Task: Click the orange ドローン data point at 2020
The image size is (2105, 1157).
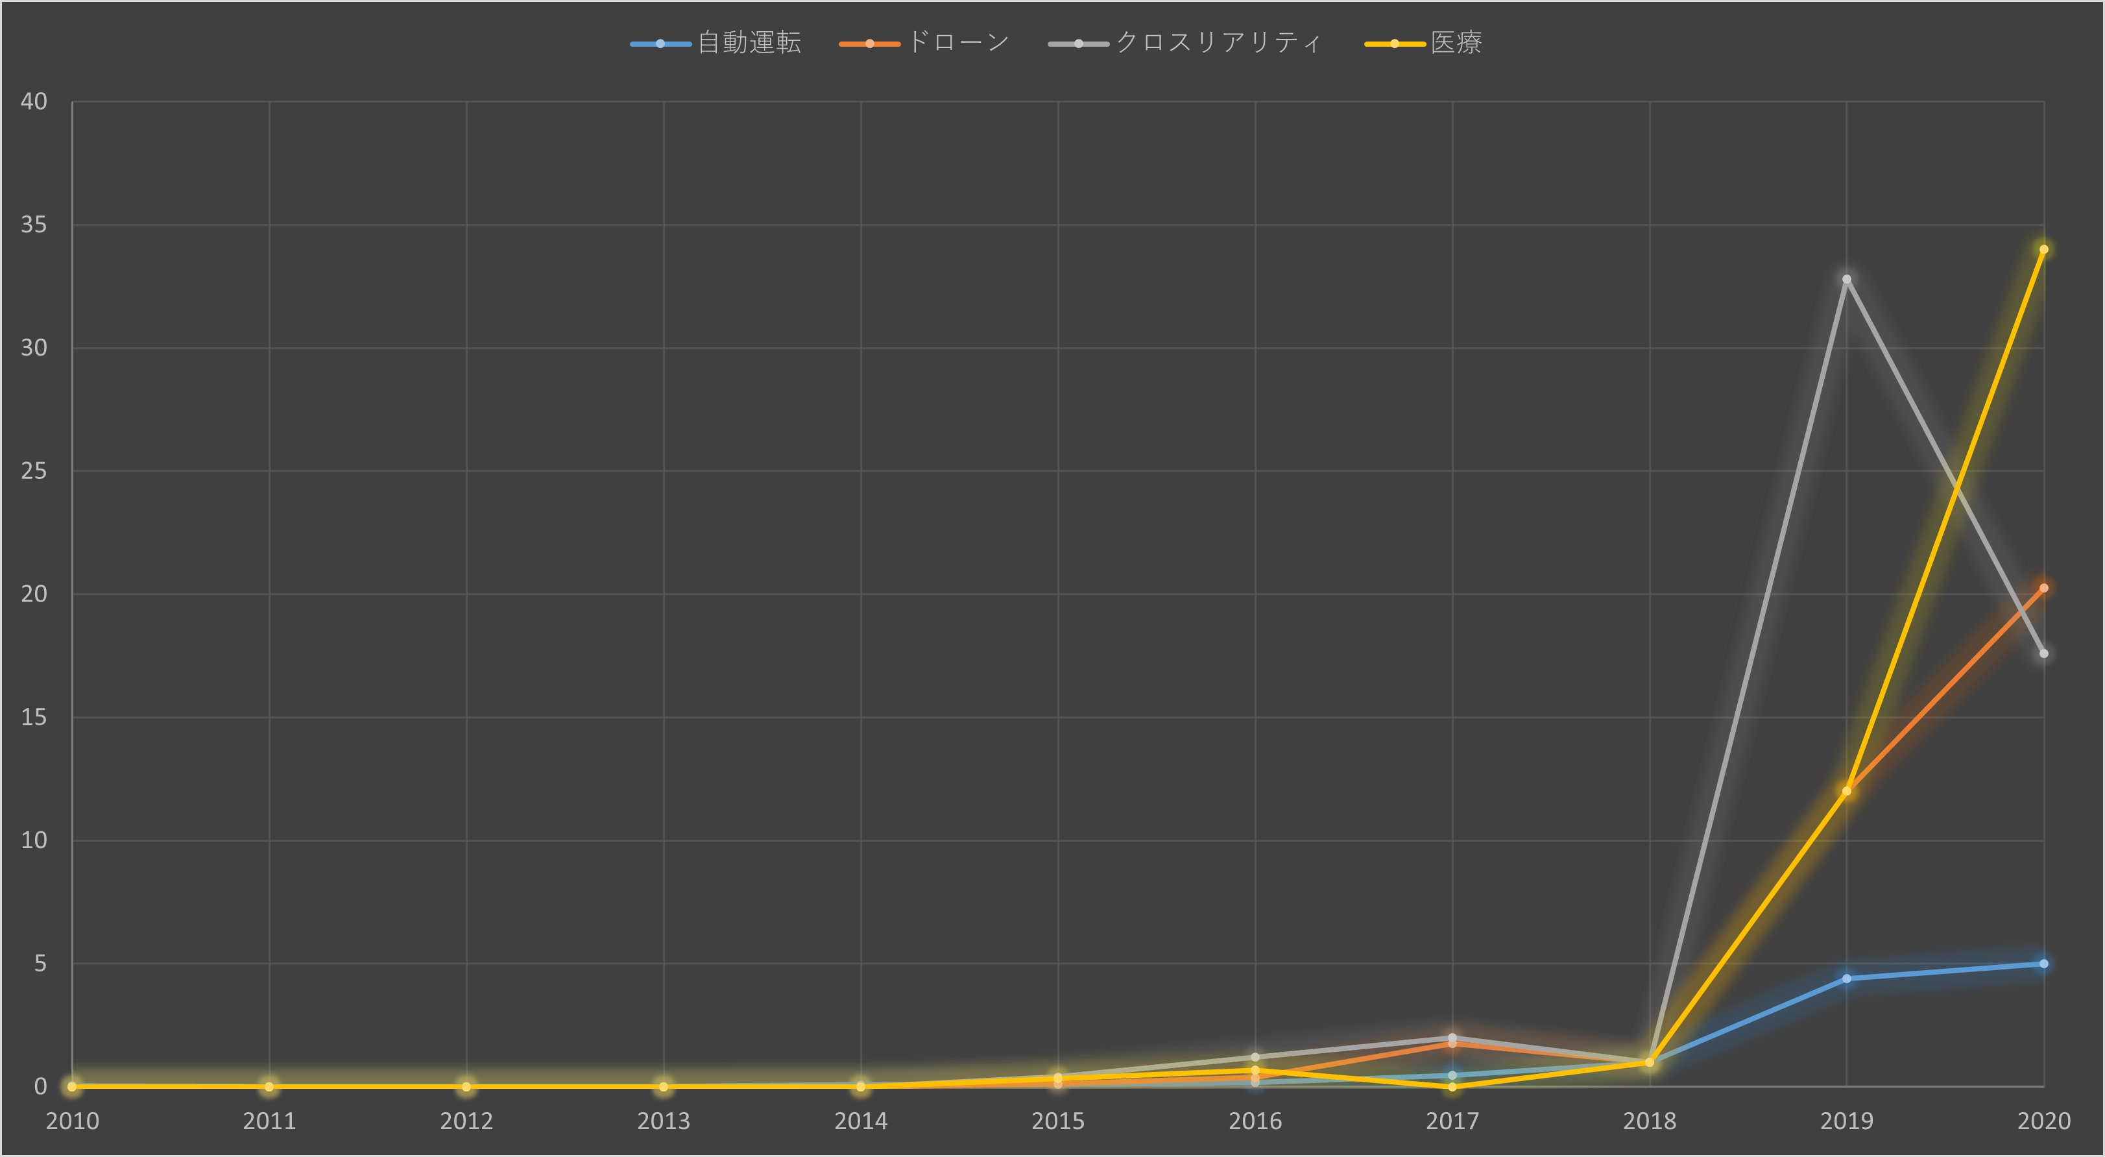Action: coord(2044,588)
